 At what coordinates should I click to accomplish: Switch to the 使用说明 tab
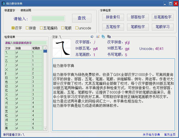point(26,10)
